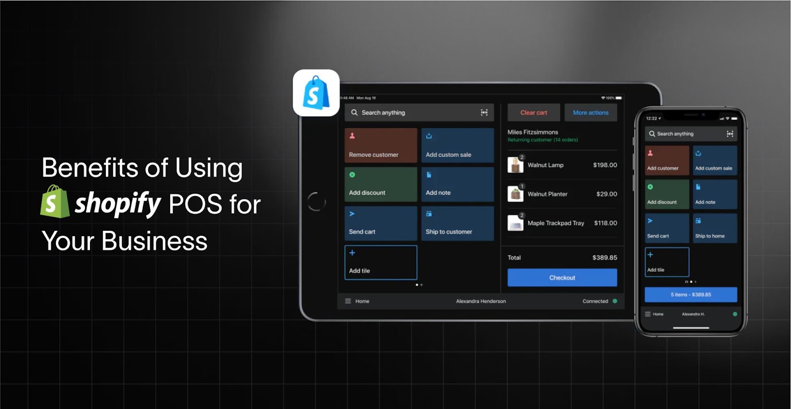Screen dimensions: 791x409
Task: Click the green status dot on phone
Action: coord(735,314)
